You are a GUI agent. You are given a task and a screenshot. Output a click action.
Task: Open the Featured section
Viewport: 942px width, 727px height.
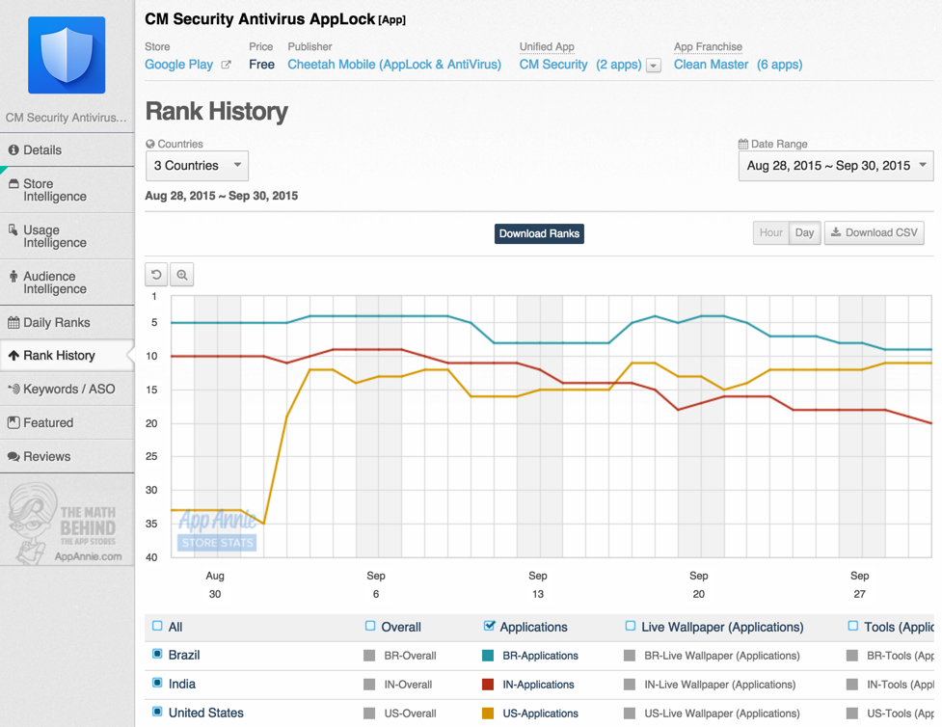(67, 422)
